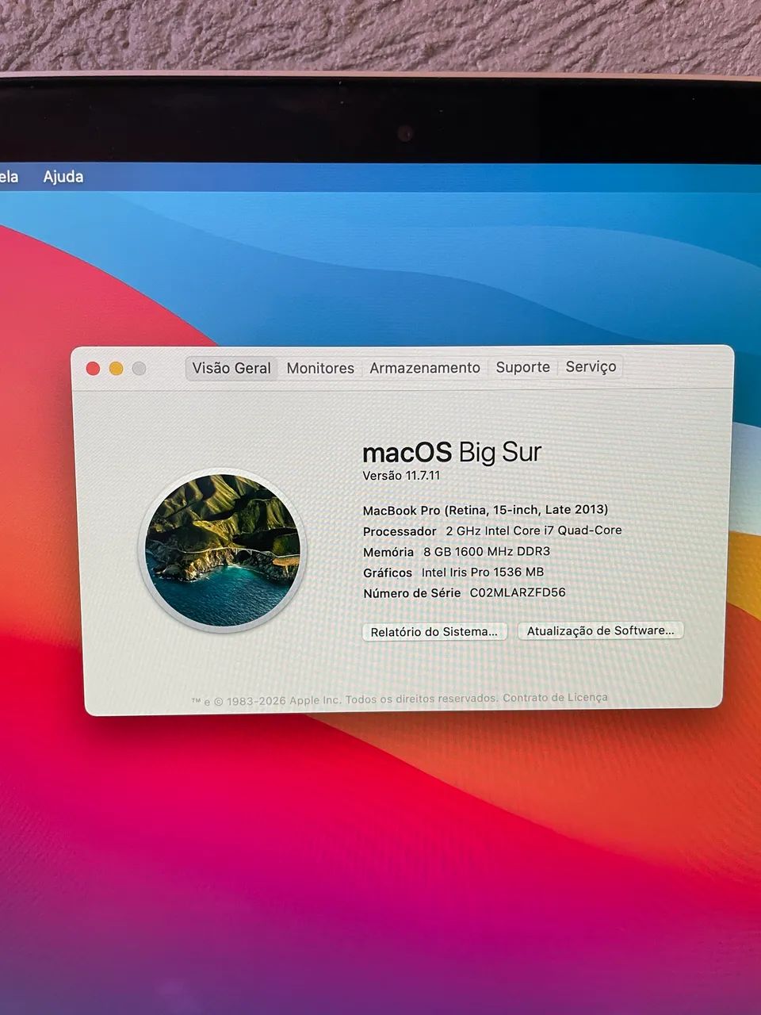Open the Ajuda menu in menu bar
Viewport: 761px width, 1015px height.
(63, 177)
